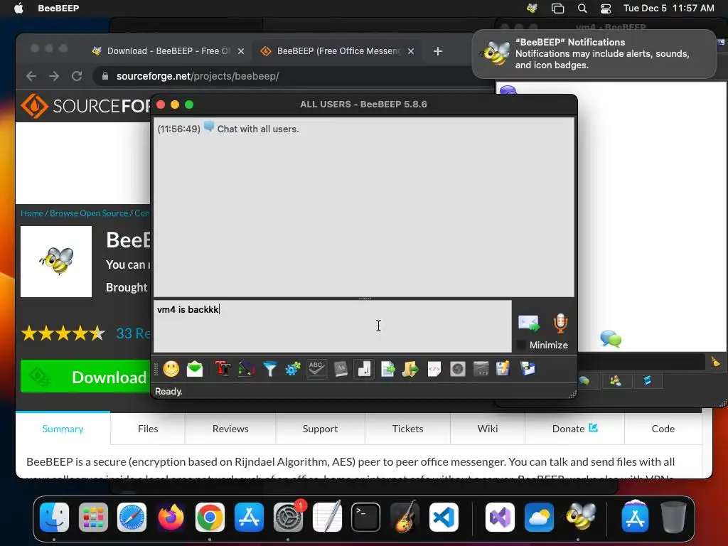
Task: Click the blue print chat icon
Action: pos(528,369)
